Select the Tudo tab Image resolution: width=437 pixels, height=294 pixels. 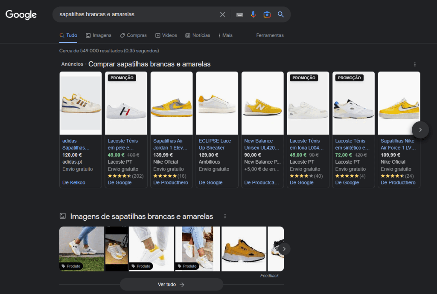pyautogui.click(x=68, y=35)
